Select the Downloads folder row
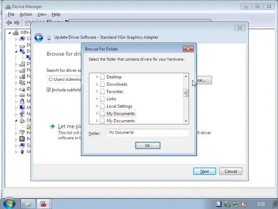Image resolution: width=278 pixels, height=209 pixels. pyautogui.click(x=114, y=84)
